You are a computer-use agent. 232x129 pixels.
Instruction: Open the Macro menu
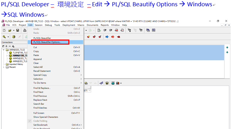81,25
